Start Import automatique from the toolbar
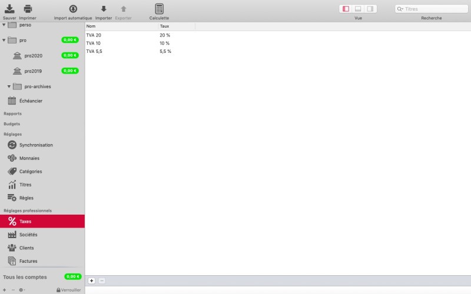Viewport: 471px width, 294px height. pyautogui.click(x=73, y=9)
